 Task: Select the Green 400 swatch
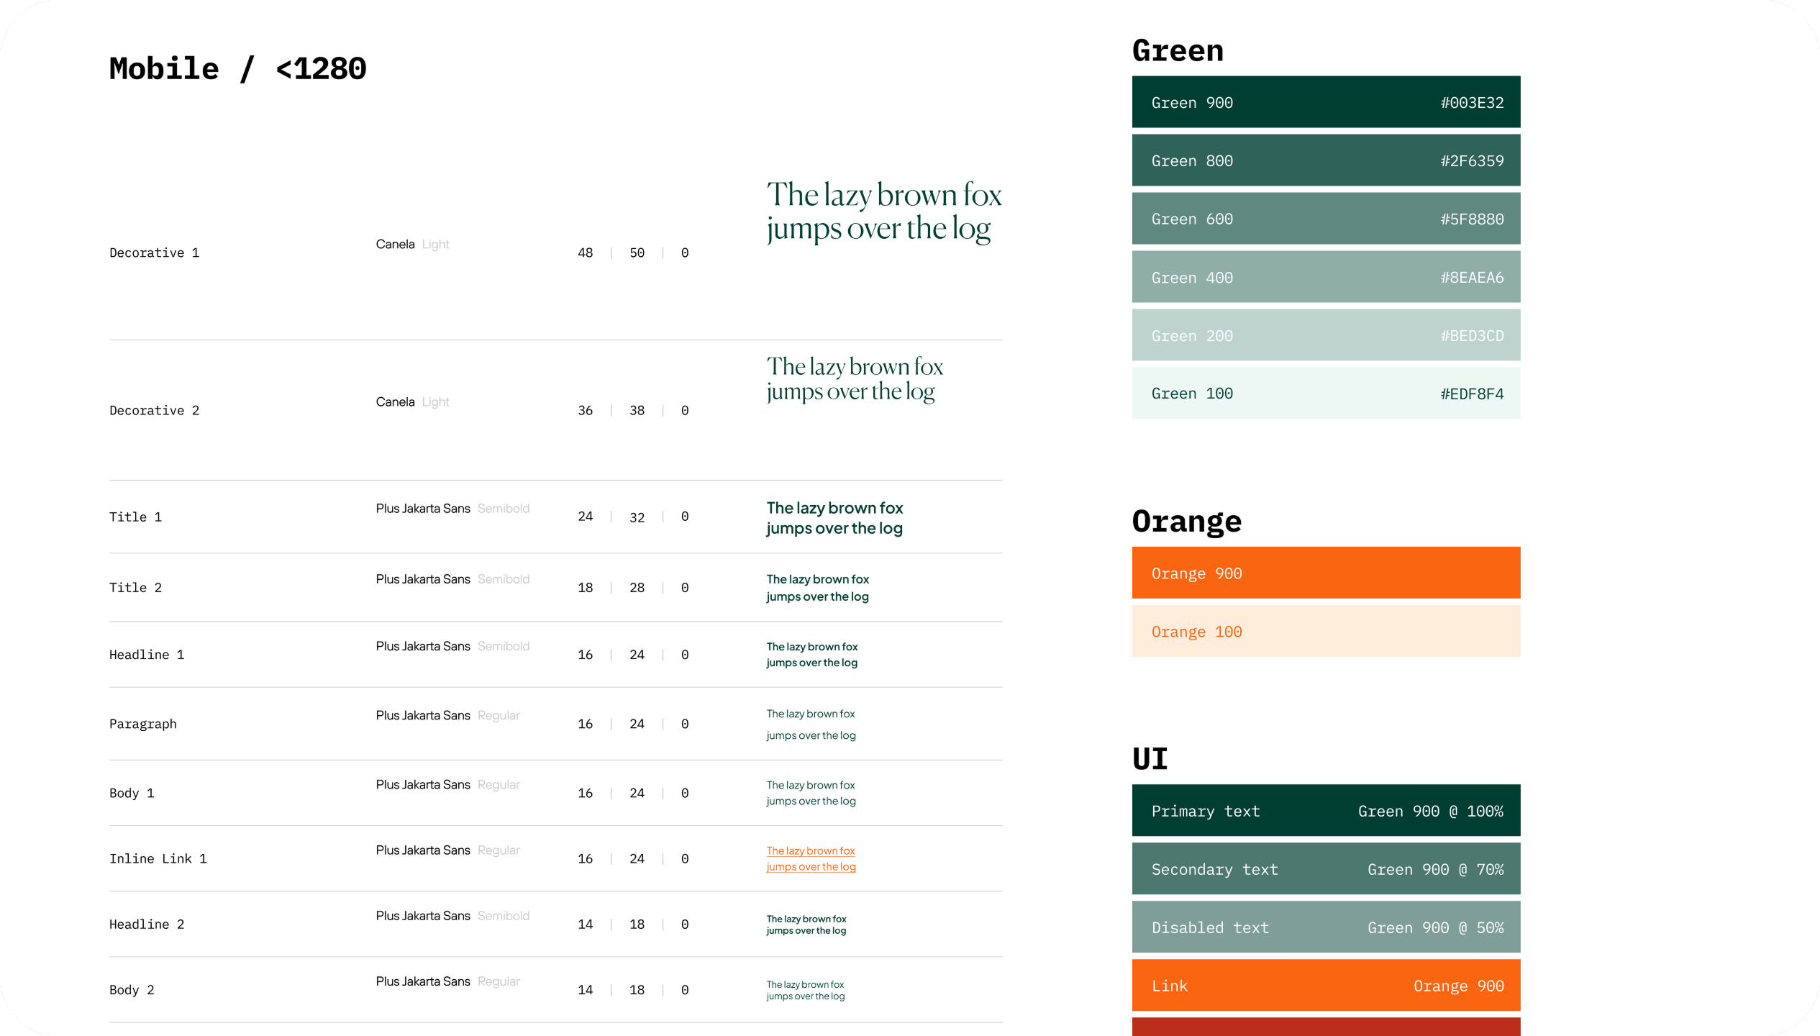click(1326, 277)
